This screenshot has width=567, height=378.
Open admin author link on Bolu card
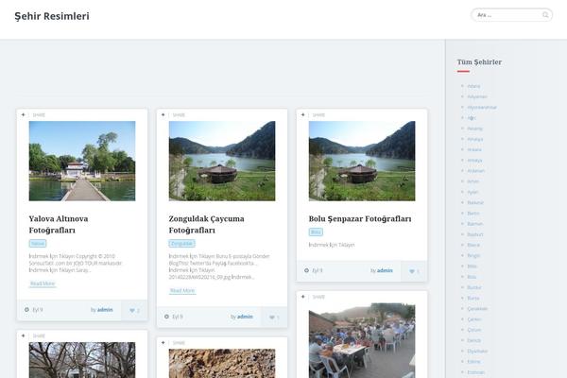click(385, 270)
